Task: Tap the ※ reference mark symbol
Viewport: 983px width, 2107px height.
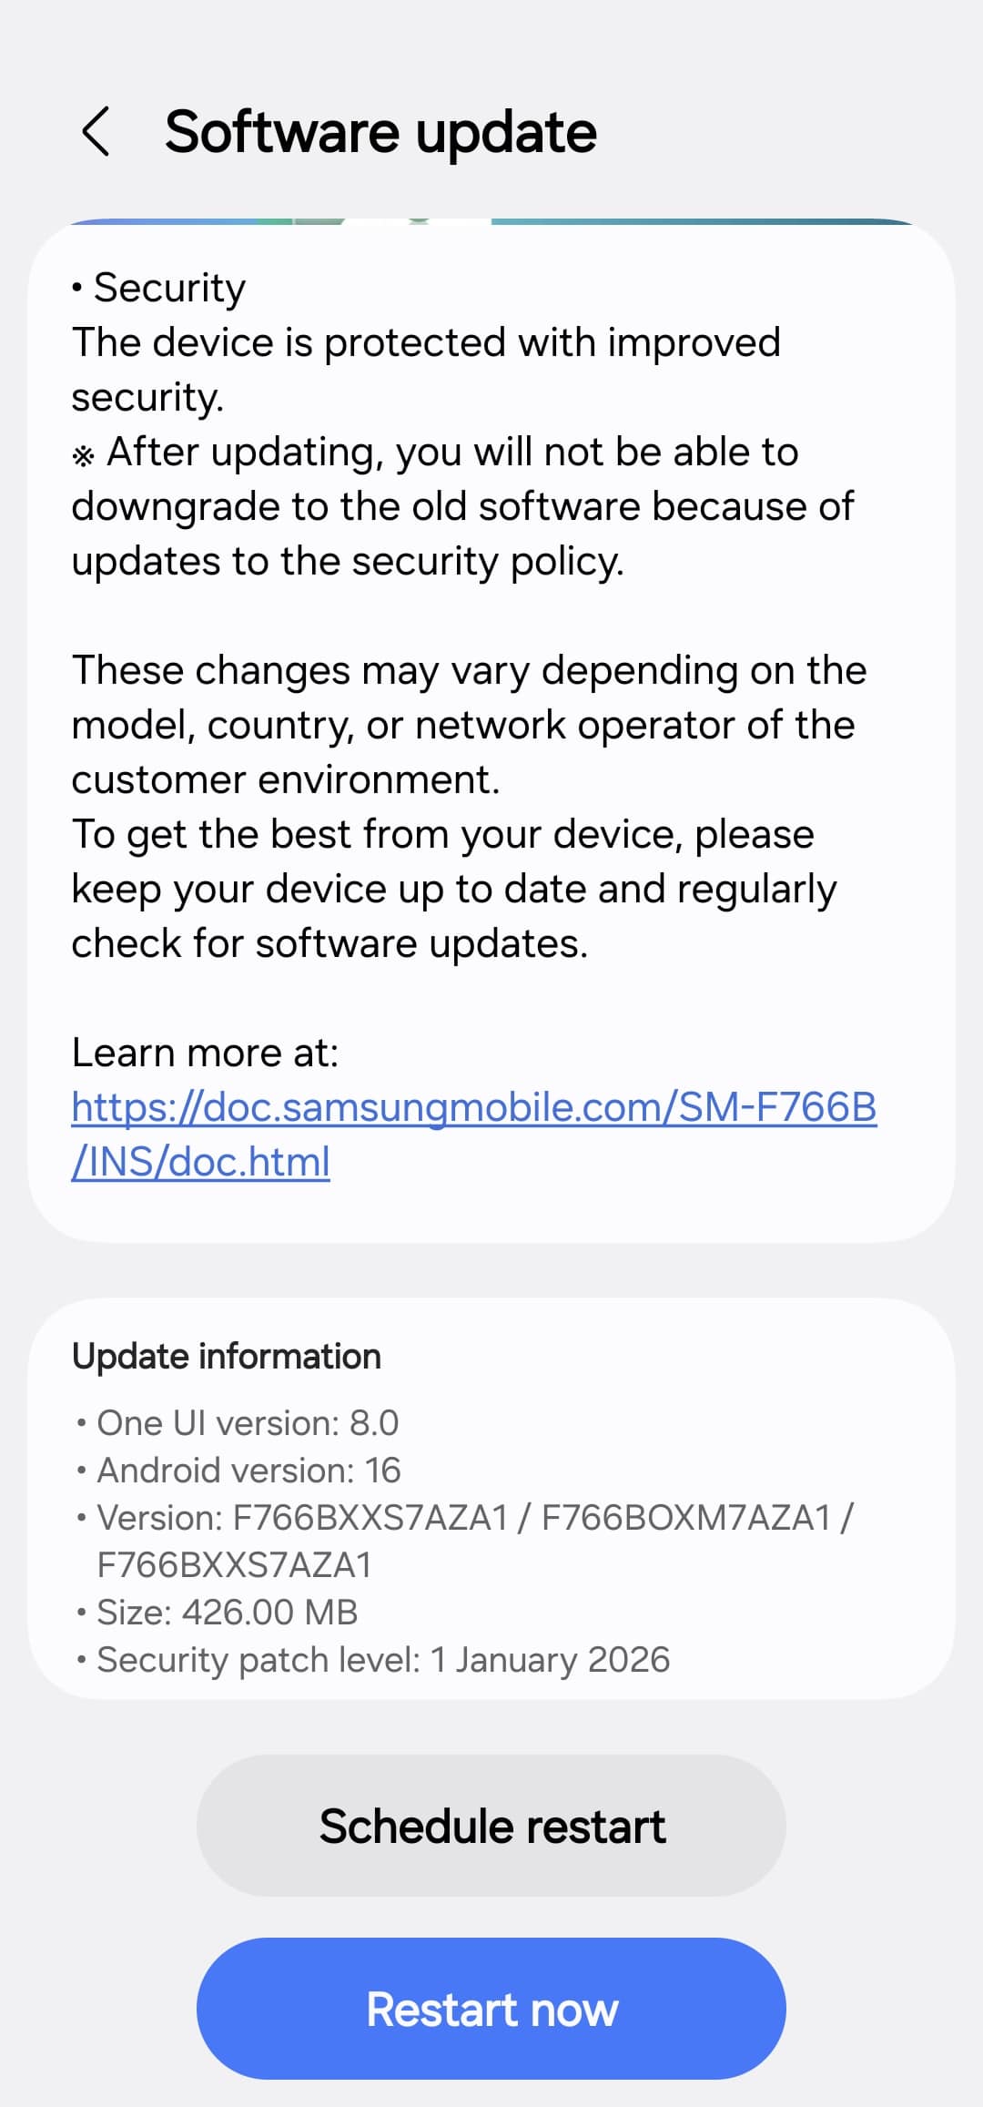Action: pyautogui.click(x=83, y=455)
